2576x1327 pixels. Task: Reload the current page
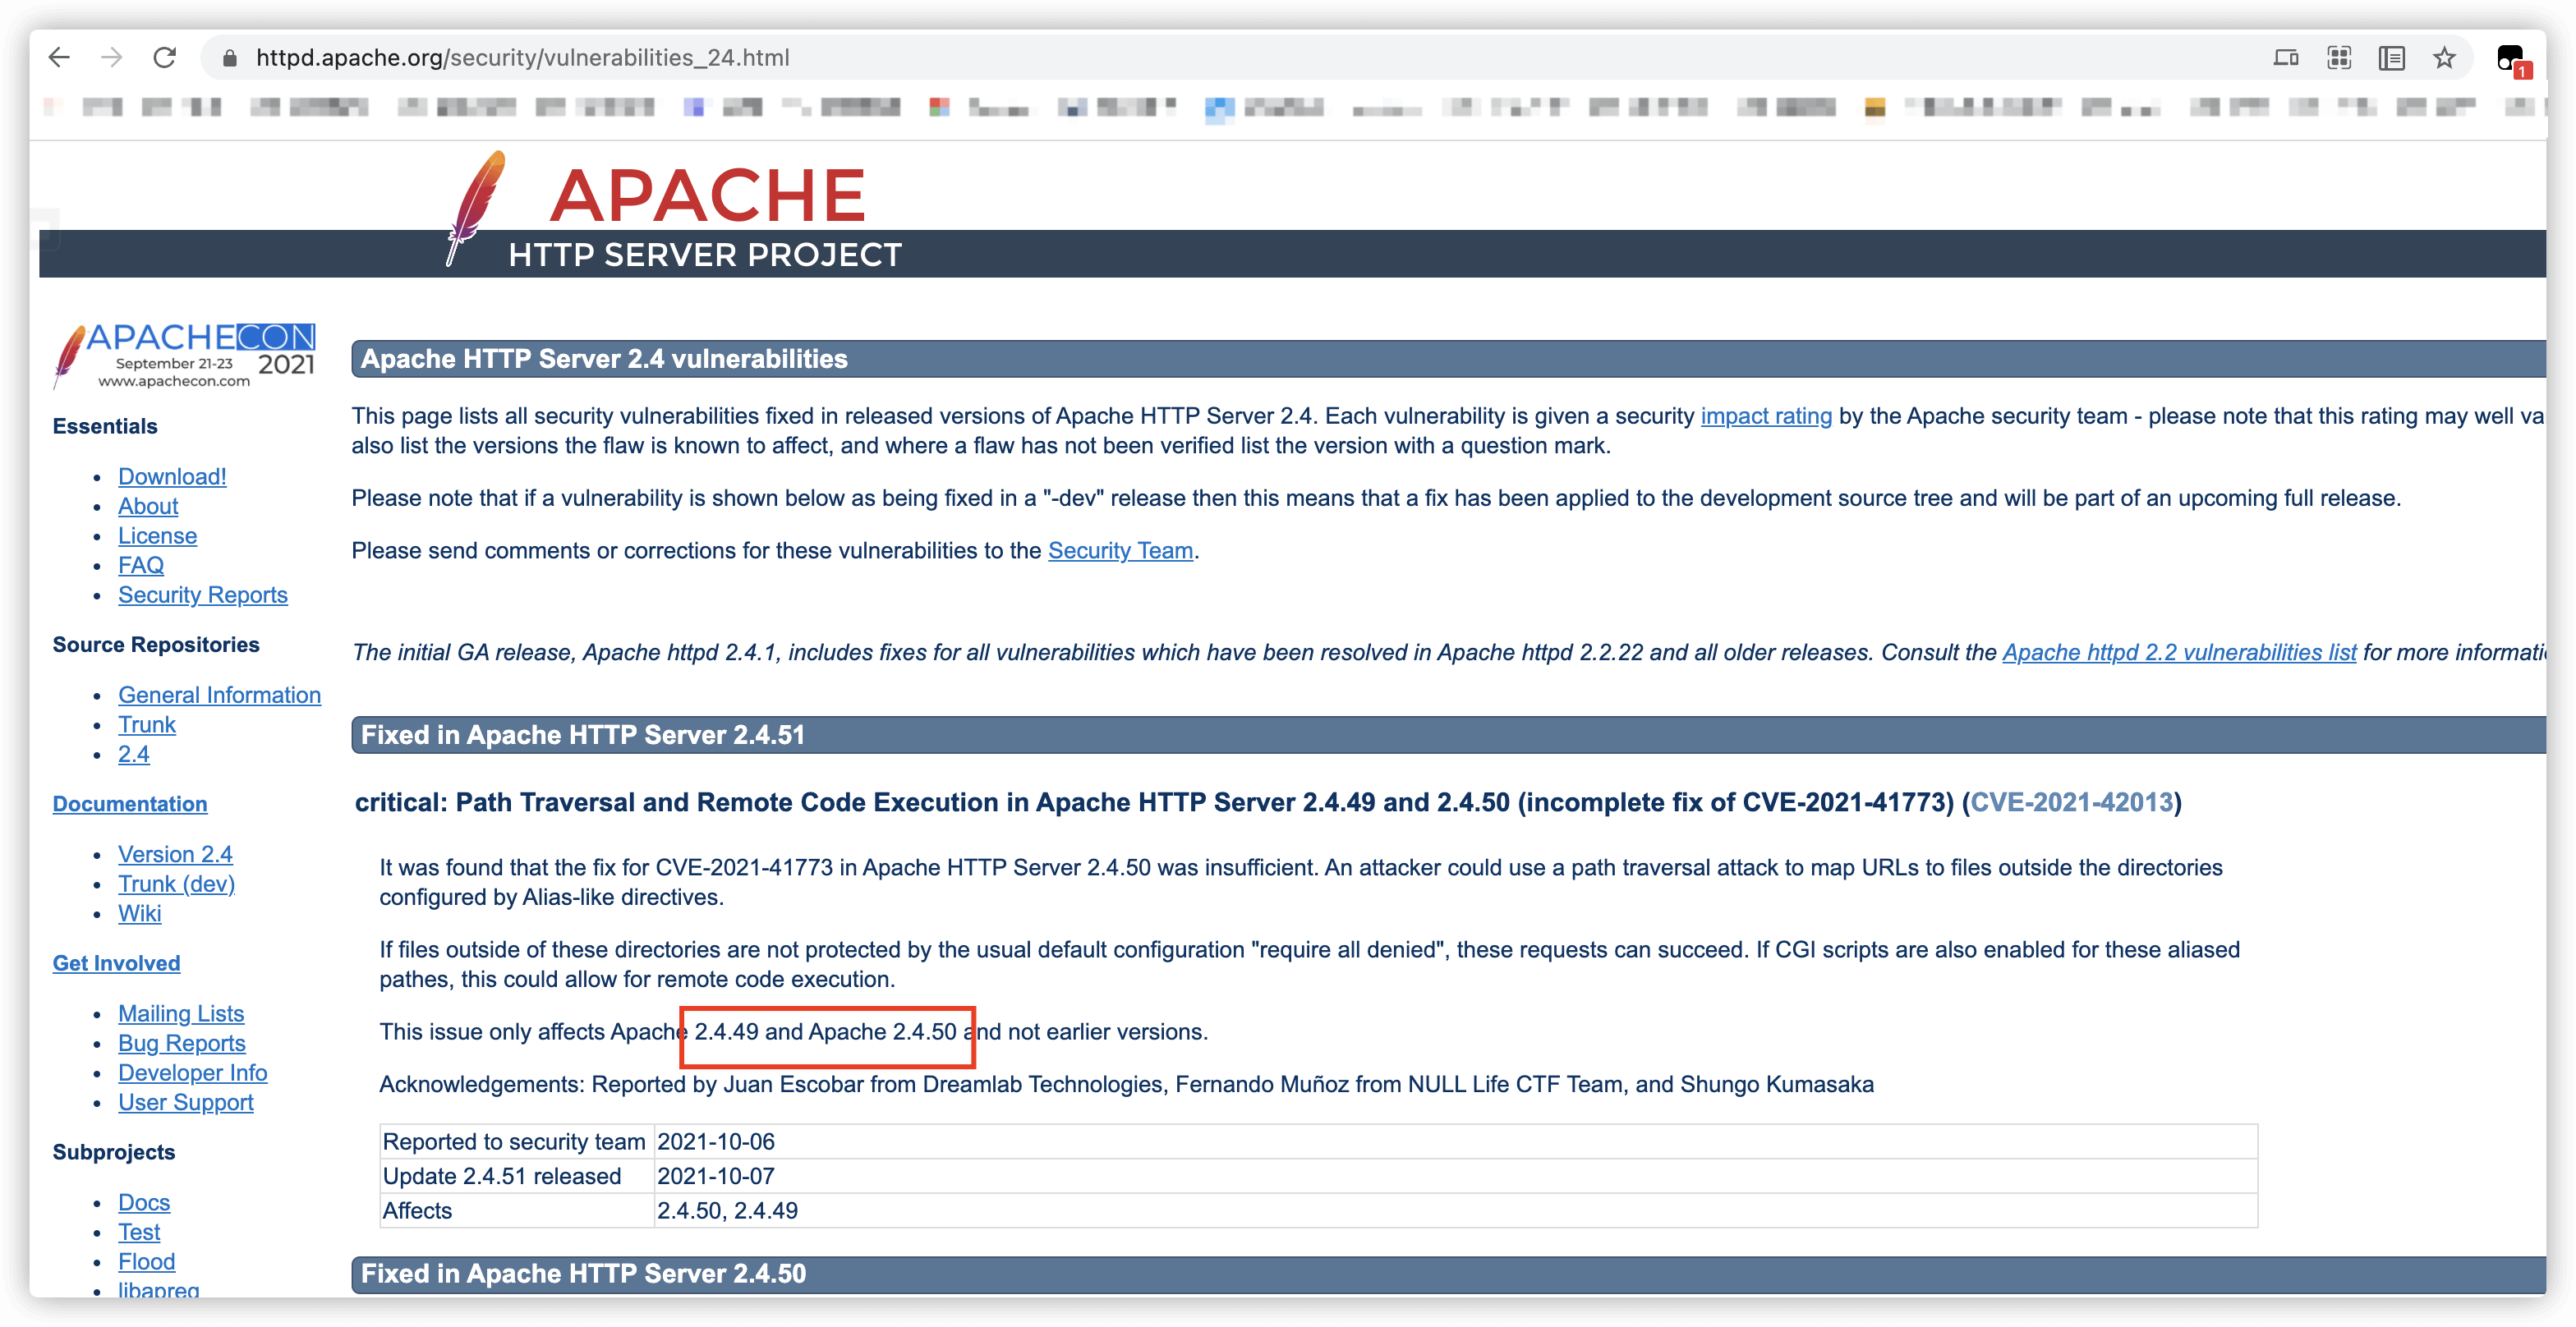165,57
